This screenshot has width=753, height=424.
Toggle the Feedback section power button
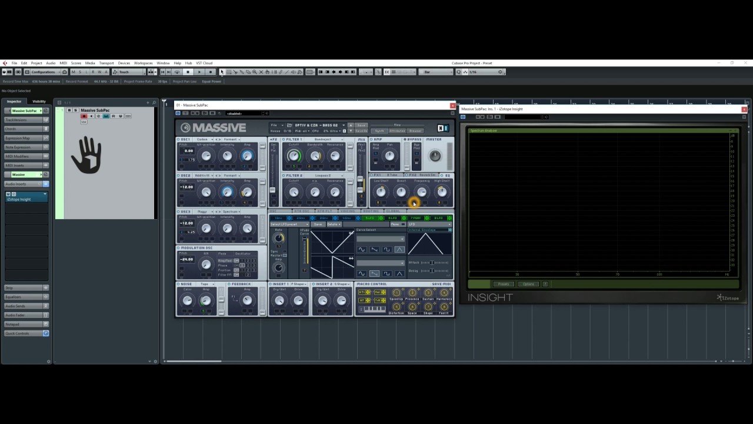pyautogui.click(x=229, y=284)
